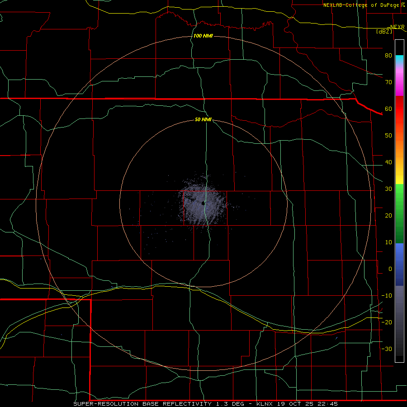This screenshot has width=407, height=407.
Task: Click the 80 value on reflectivity scale
Action: 388,55
